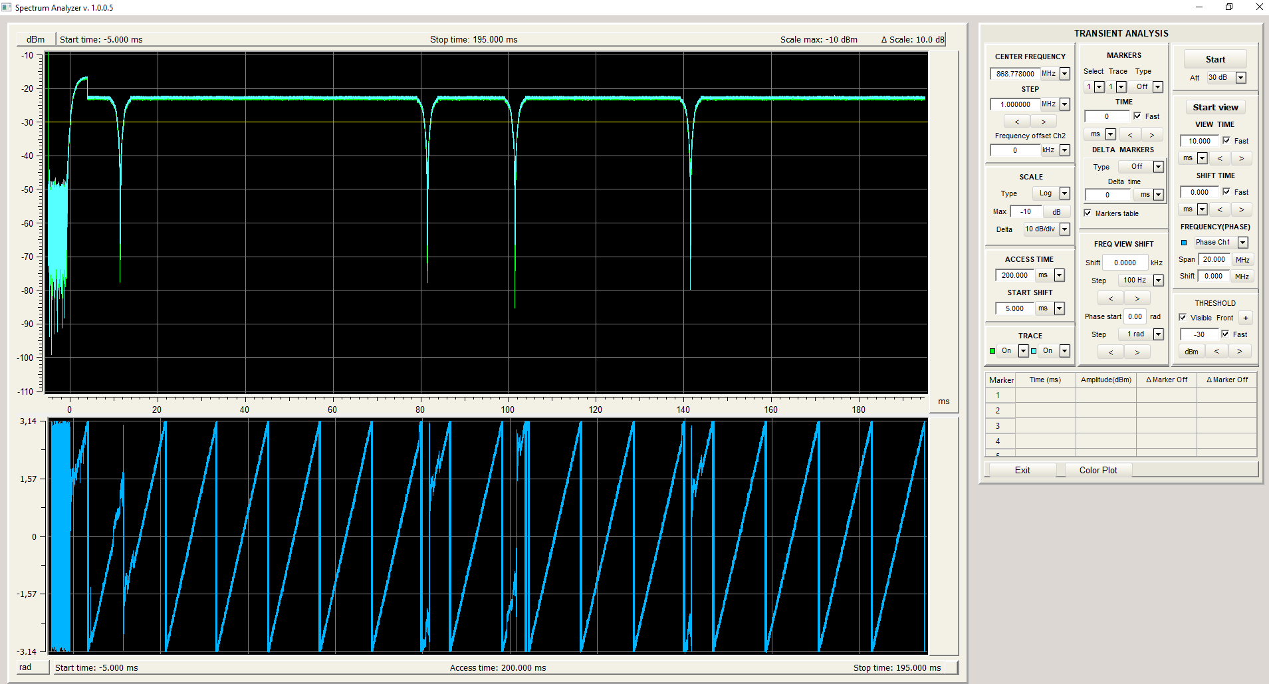The width and height of the screenshot is (1269, 684).
Task: Increase the frequency view shift
Action: point(1137,298)
